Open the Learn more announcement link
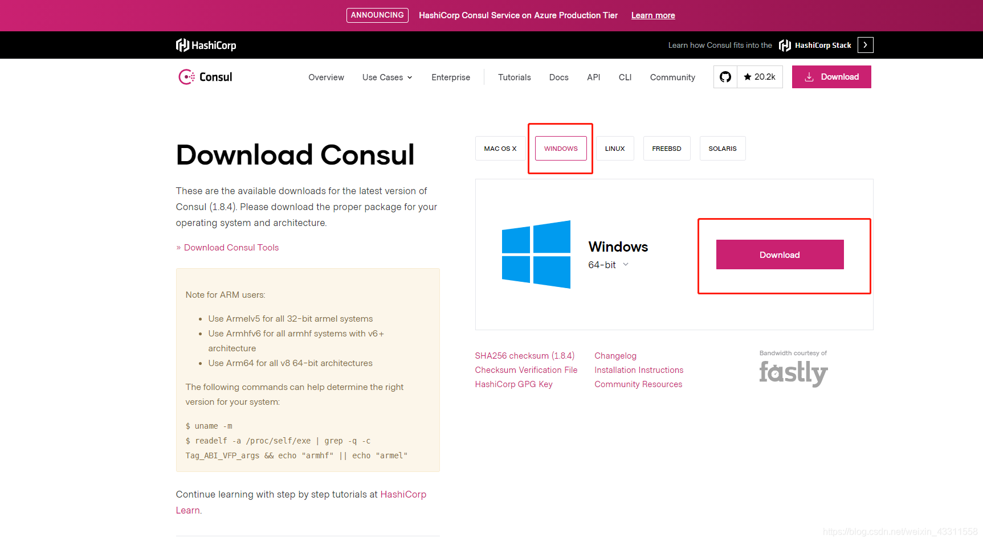The width and height of the screenshot is (983, 542). pyautogui.click(x=653, y=15)
